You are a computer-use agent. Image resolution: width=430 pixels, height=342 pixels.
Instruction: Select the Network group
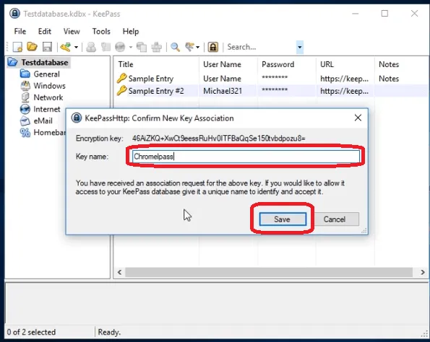pyautogui.click(x=48, y=97)
